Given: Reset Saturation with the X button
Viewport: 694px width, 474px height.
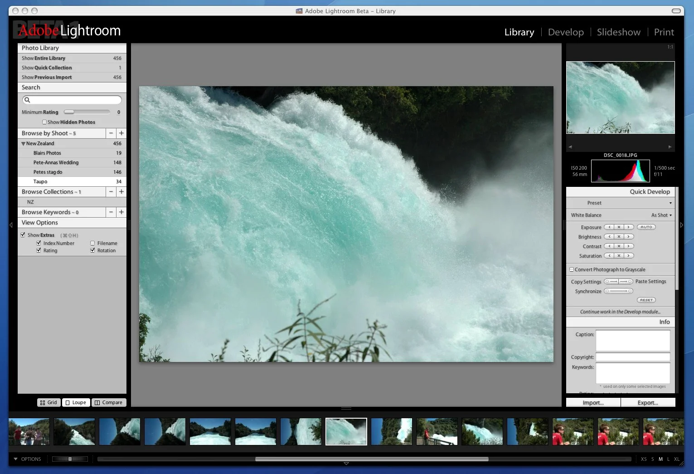Looking at the screenshot, I should click(619, 256).
